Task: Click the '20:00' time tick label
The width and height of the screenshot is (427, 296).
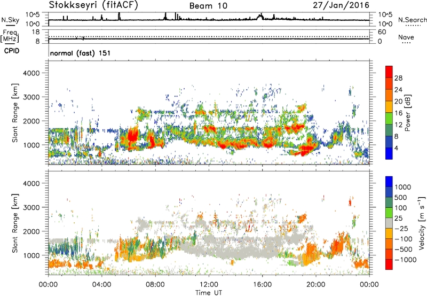Action: click(x=316, y=285)
